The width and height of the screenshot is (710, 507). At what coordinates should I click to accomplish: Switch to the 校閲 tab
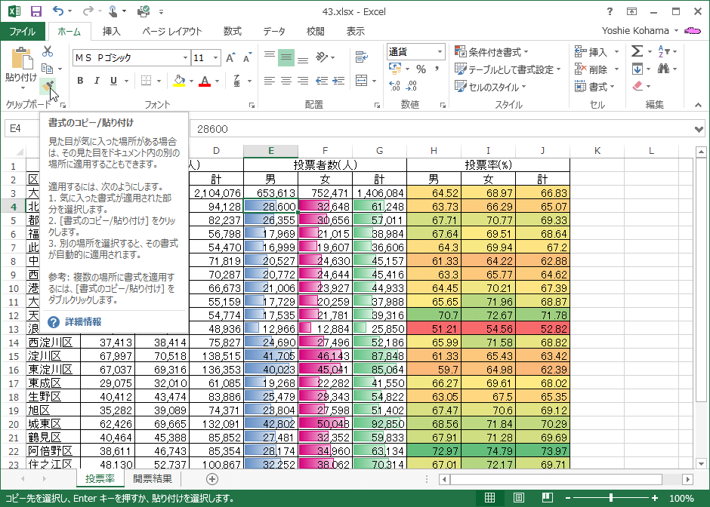pyautogui.click(x=315, y=31)
